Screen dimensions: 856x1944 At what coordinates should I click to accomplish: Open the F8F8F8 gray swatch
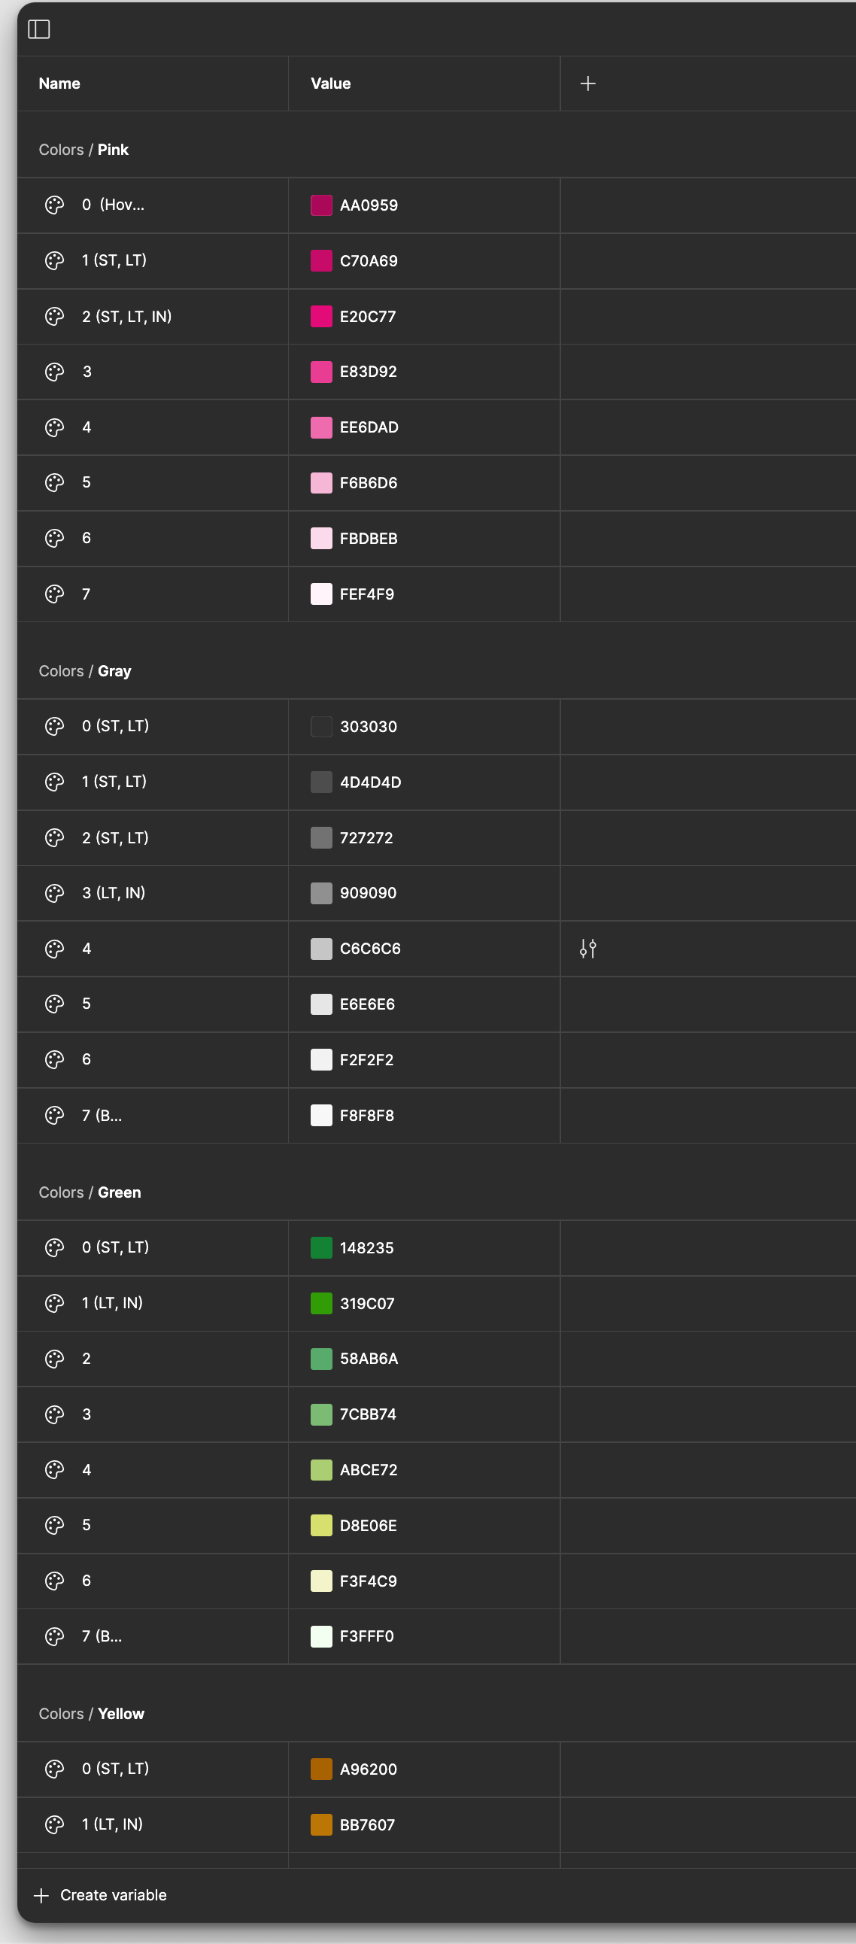tap(322, 1116)
